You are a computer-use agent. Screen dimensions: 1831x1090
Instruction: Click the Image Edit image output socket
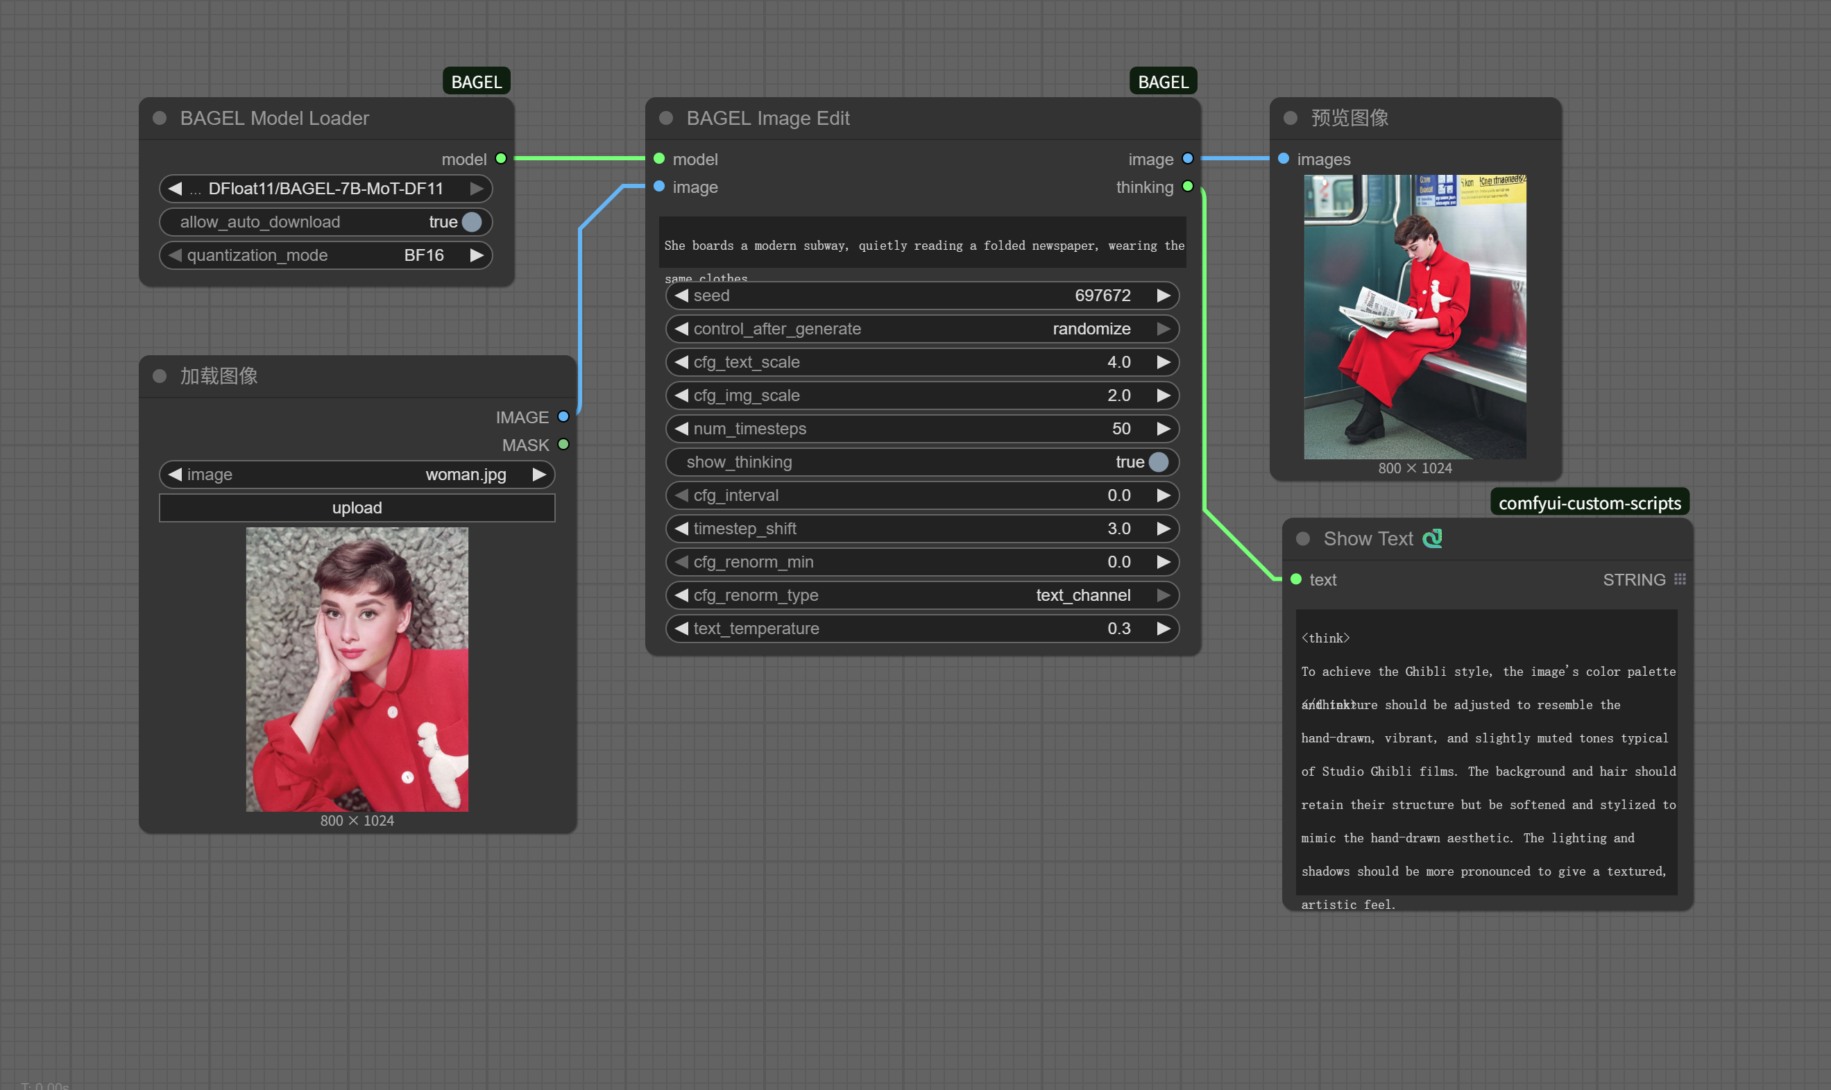[x=1188, y=159]
